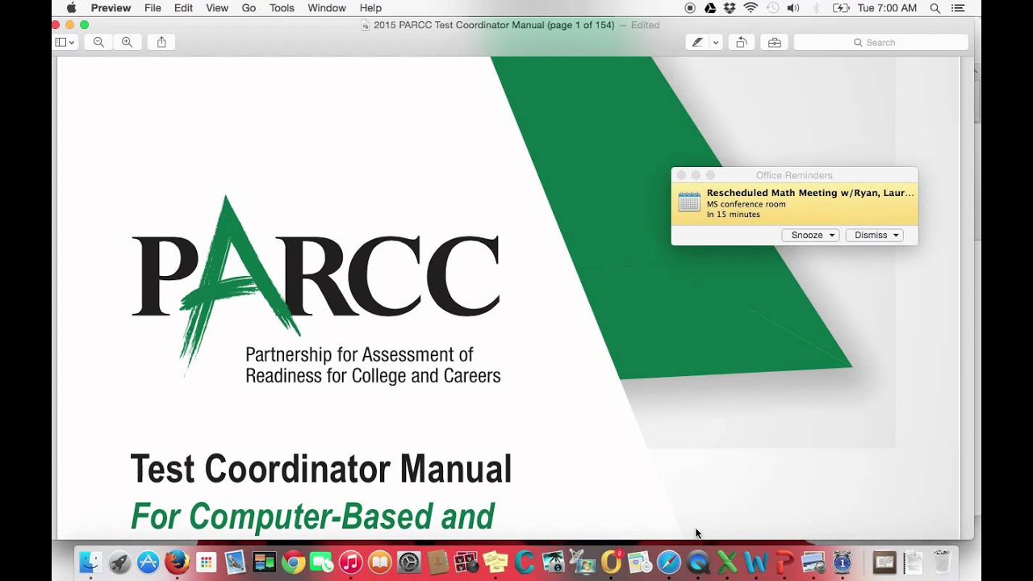The width and height of the screenshot is (1033, 581).
Task: Click the battery status icon
Action: click(x=840, y=8)
